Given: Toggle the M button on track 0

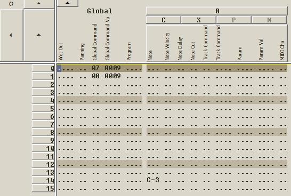Looking at the screenshot, I should [x=269, y=20].
